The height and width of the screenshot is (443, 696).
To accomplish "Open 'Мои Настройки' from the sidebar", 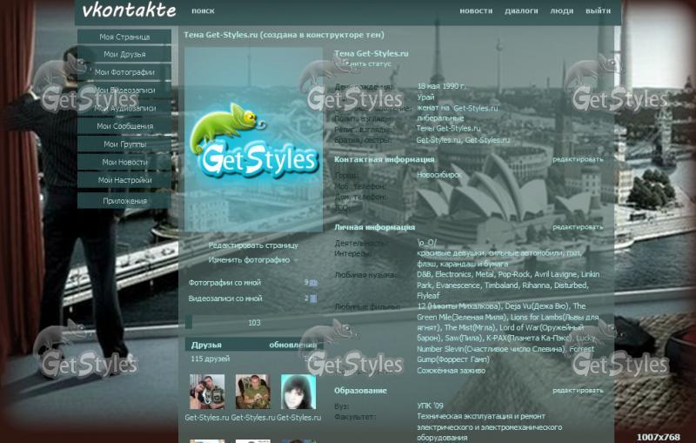I will click(124, 180).
